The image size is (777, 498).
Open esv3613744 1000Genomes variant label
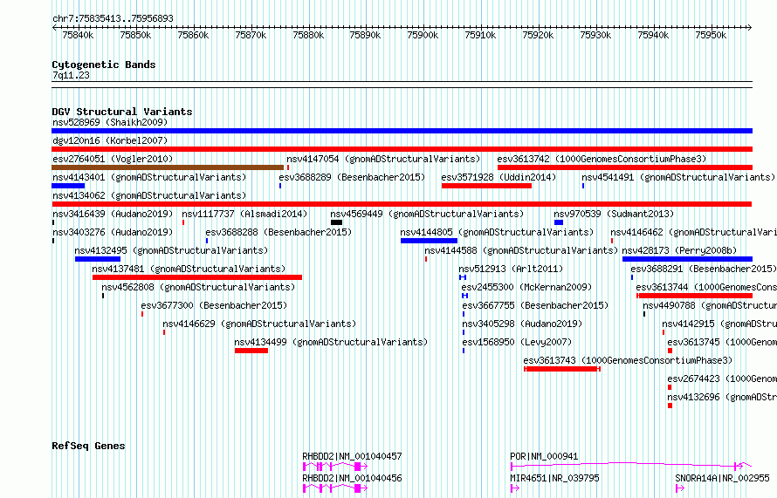pos(706,287)
